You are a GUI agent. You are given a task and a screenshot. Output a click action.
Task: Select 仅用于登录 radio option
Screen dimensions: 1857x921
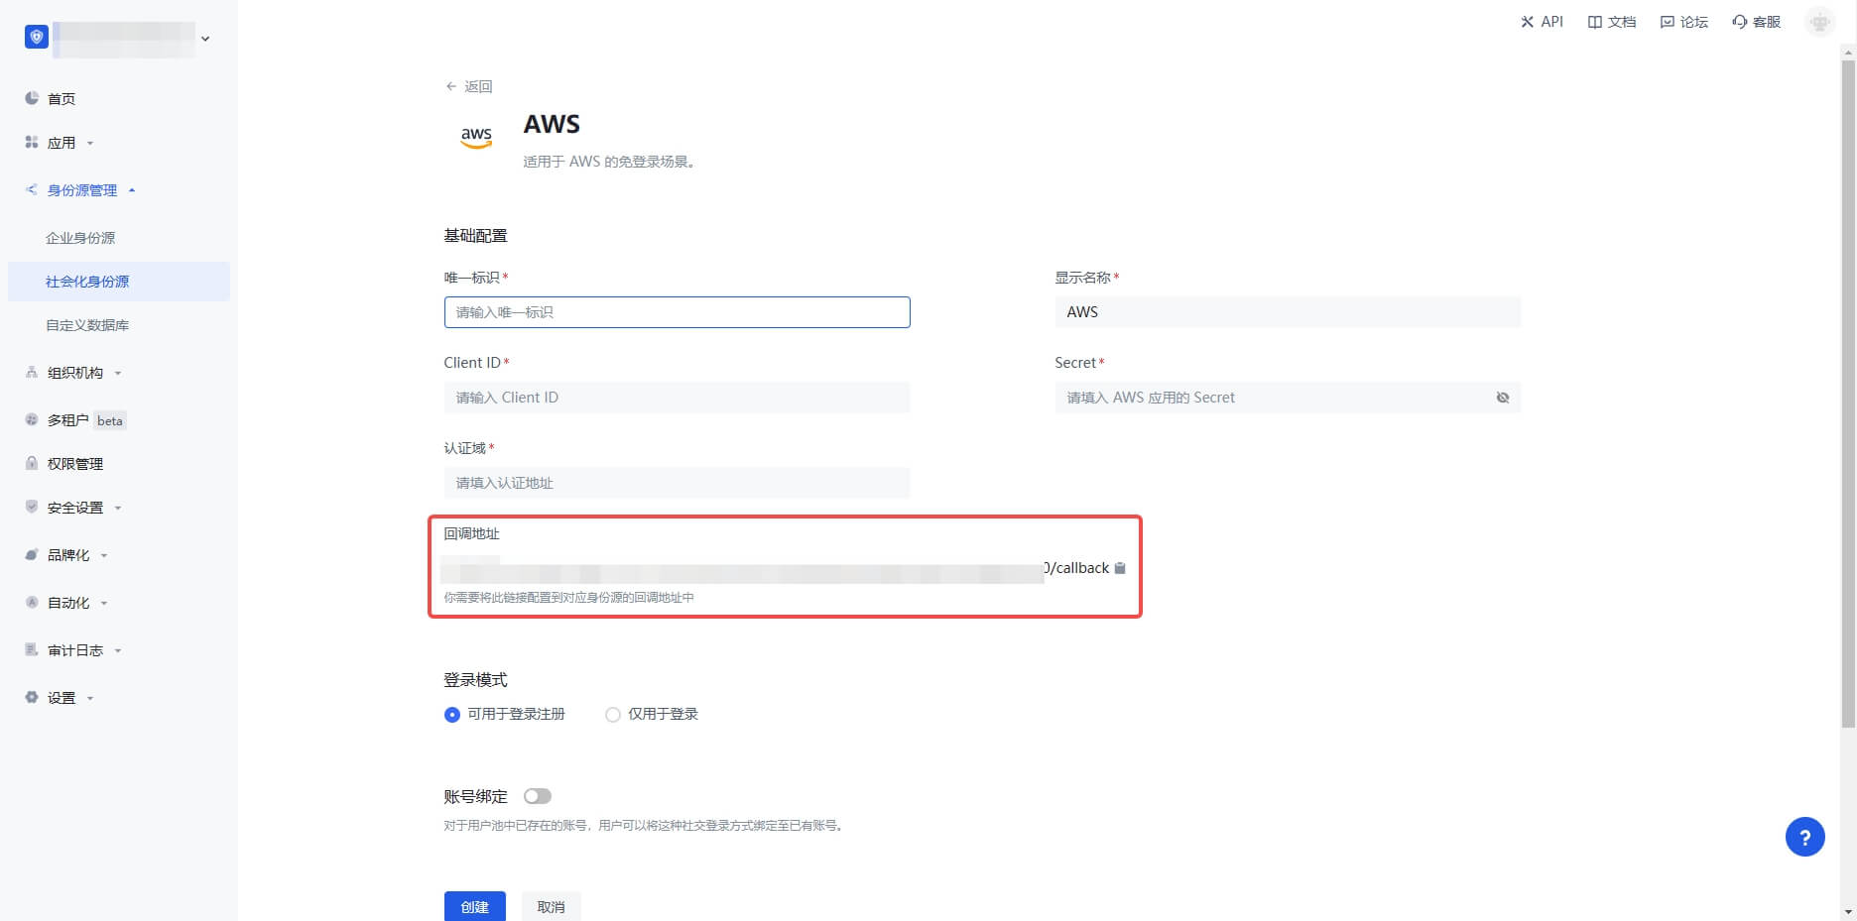point(613,715)
